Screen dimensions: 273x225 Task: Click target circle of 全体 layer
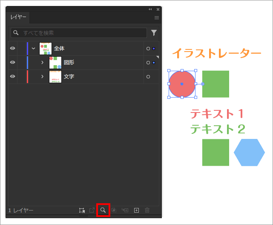pos(148,49)
